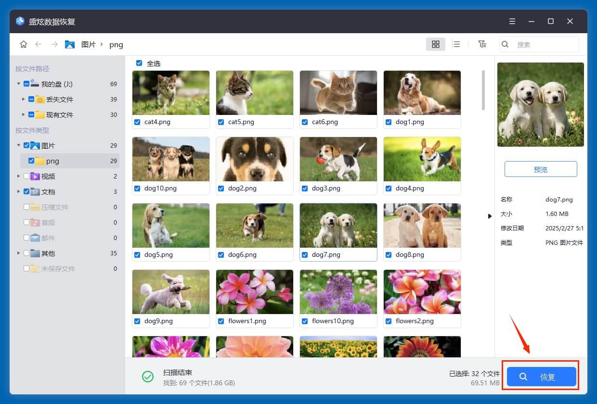This screenshot has width=597, height=404.
Task: Click the 搜索 search input field
Action: click(x=544, y=44)
